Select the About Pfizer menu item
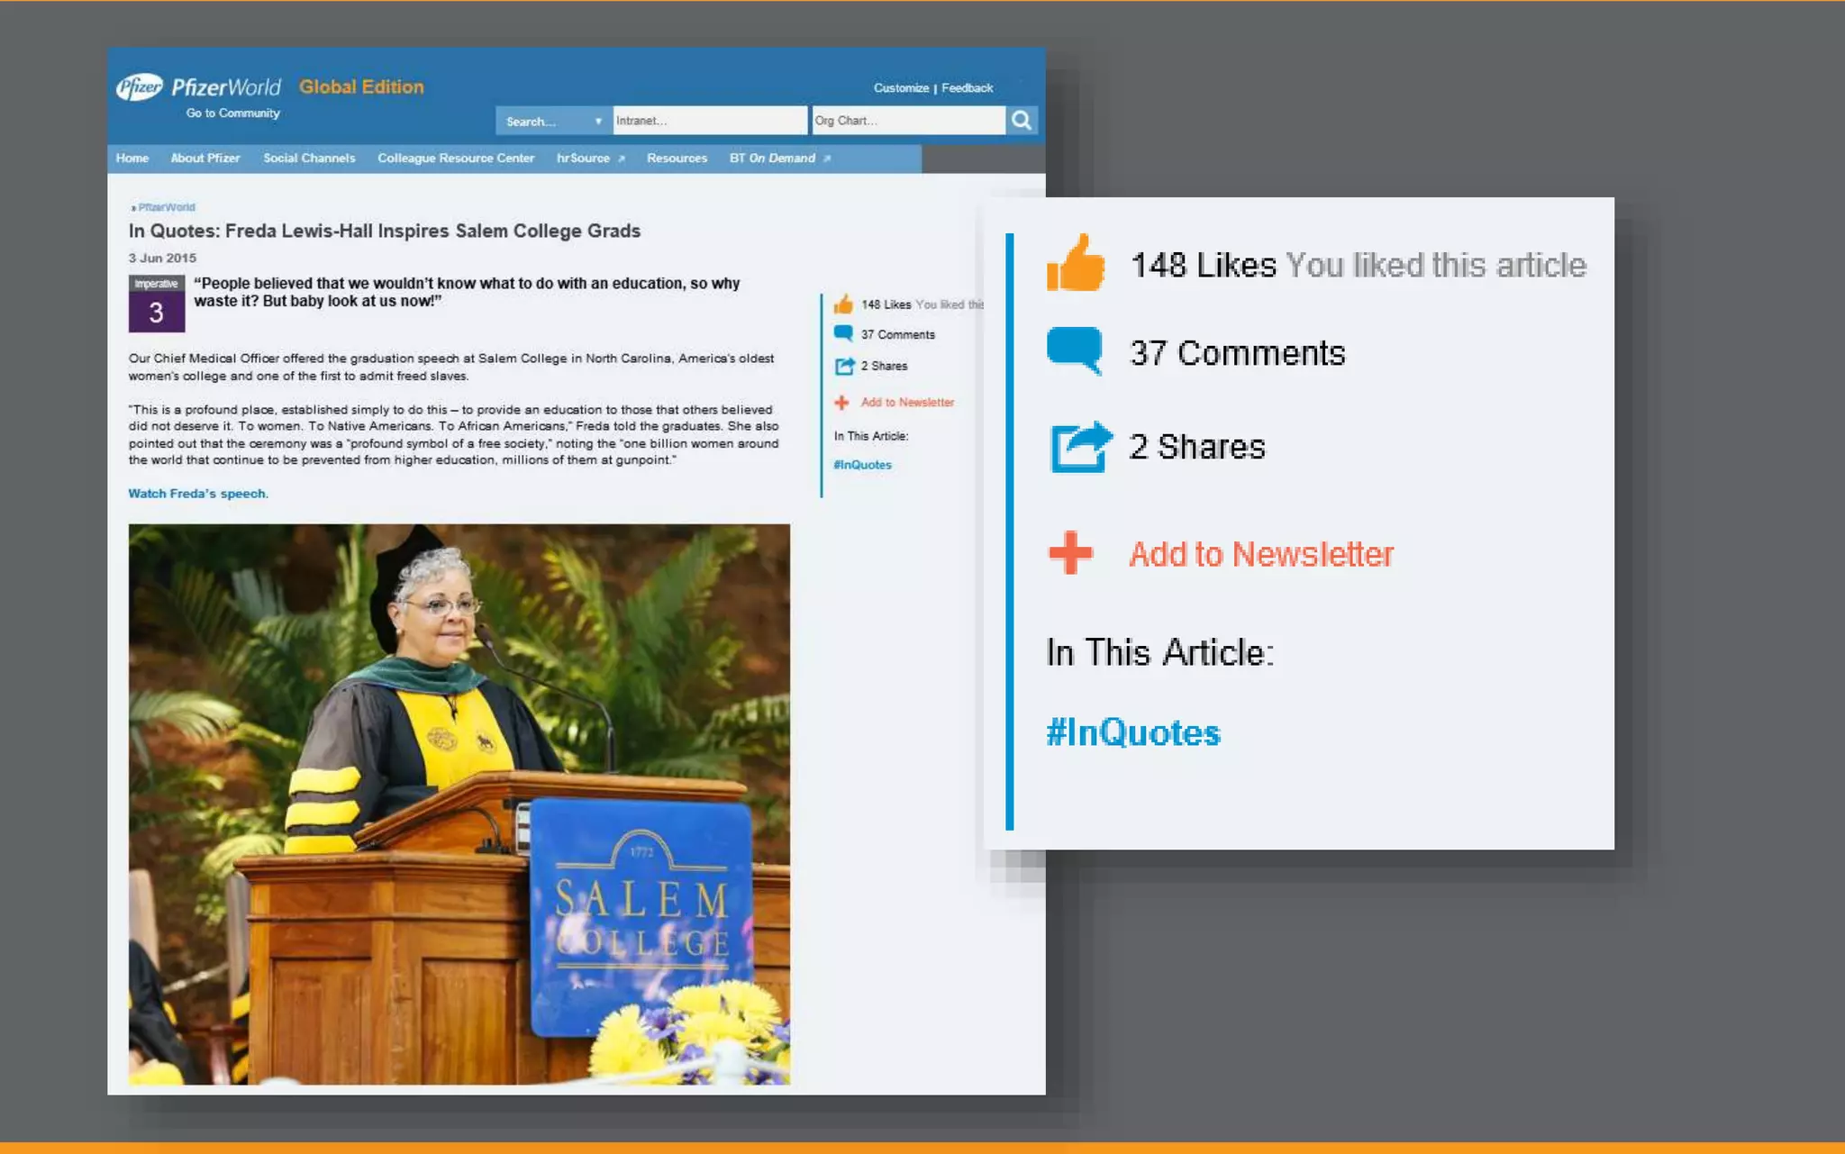 (x=204, y=159)
